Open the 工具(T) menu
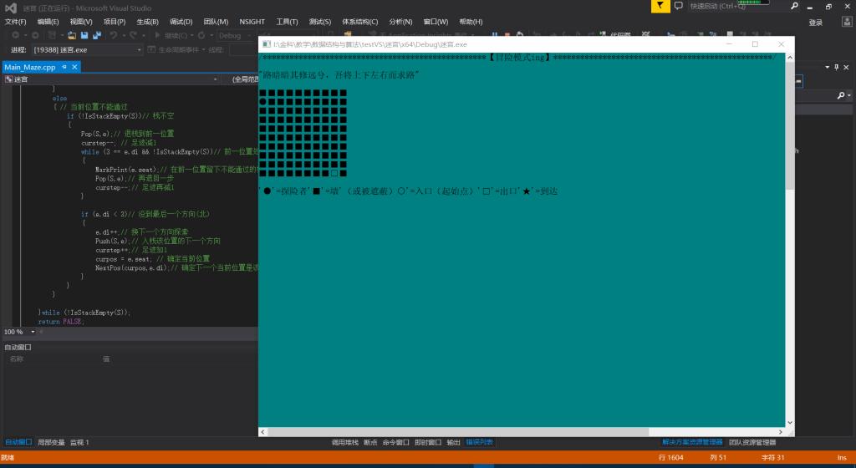 pos(288,22)
